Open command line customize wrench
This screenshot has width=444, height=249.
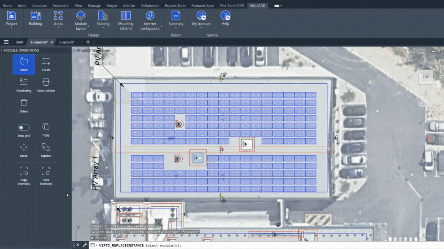(85, 245)
